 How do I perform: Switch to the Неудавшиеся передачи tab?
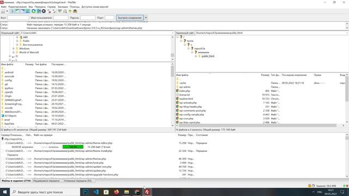[x=46, y=181]
